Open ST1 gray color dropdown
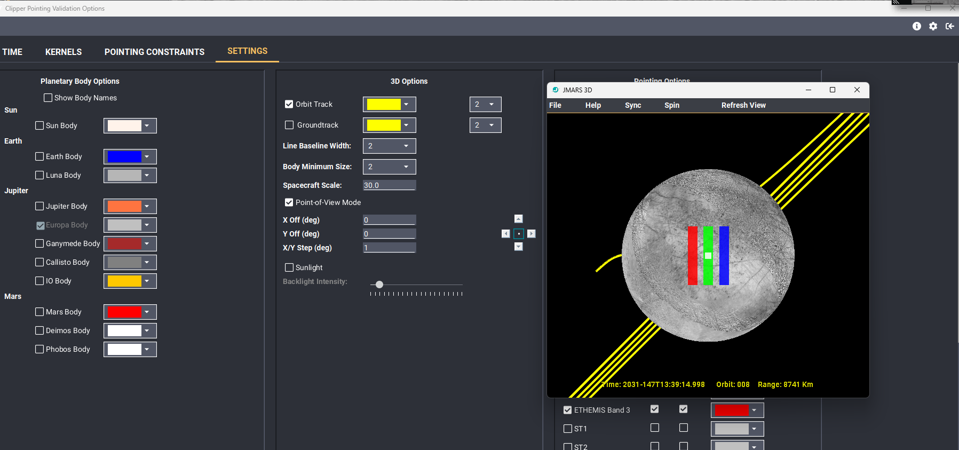This screenshot has height=450, width=959. click(738, 429)
